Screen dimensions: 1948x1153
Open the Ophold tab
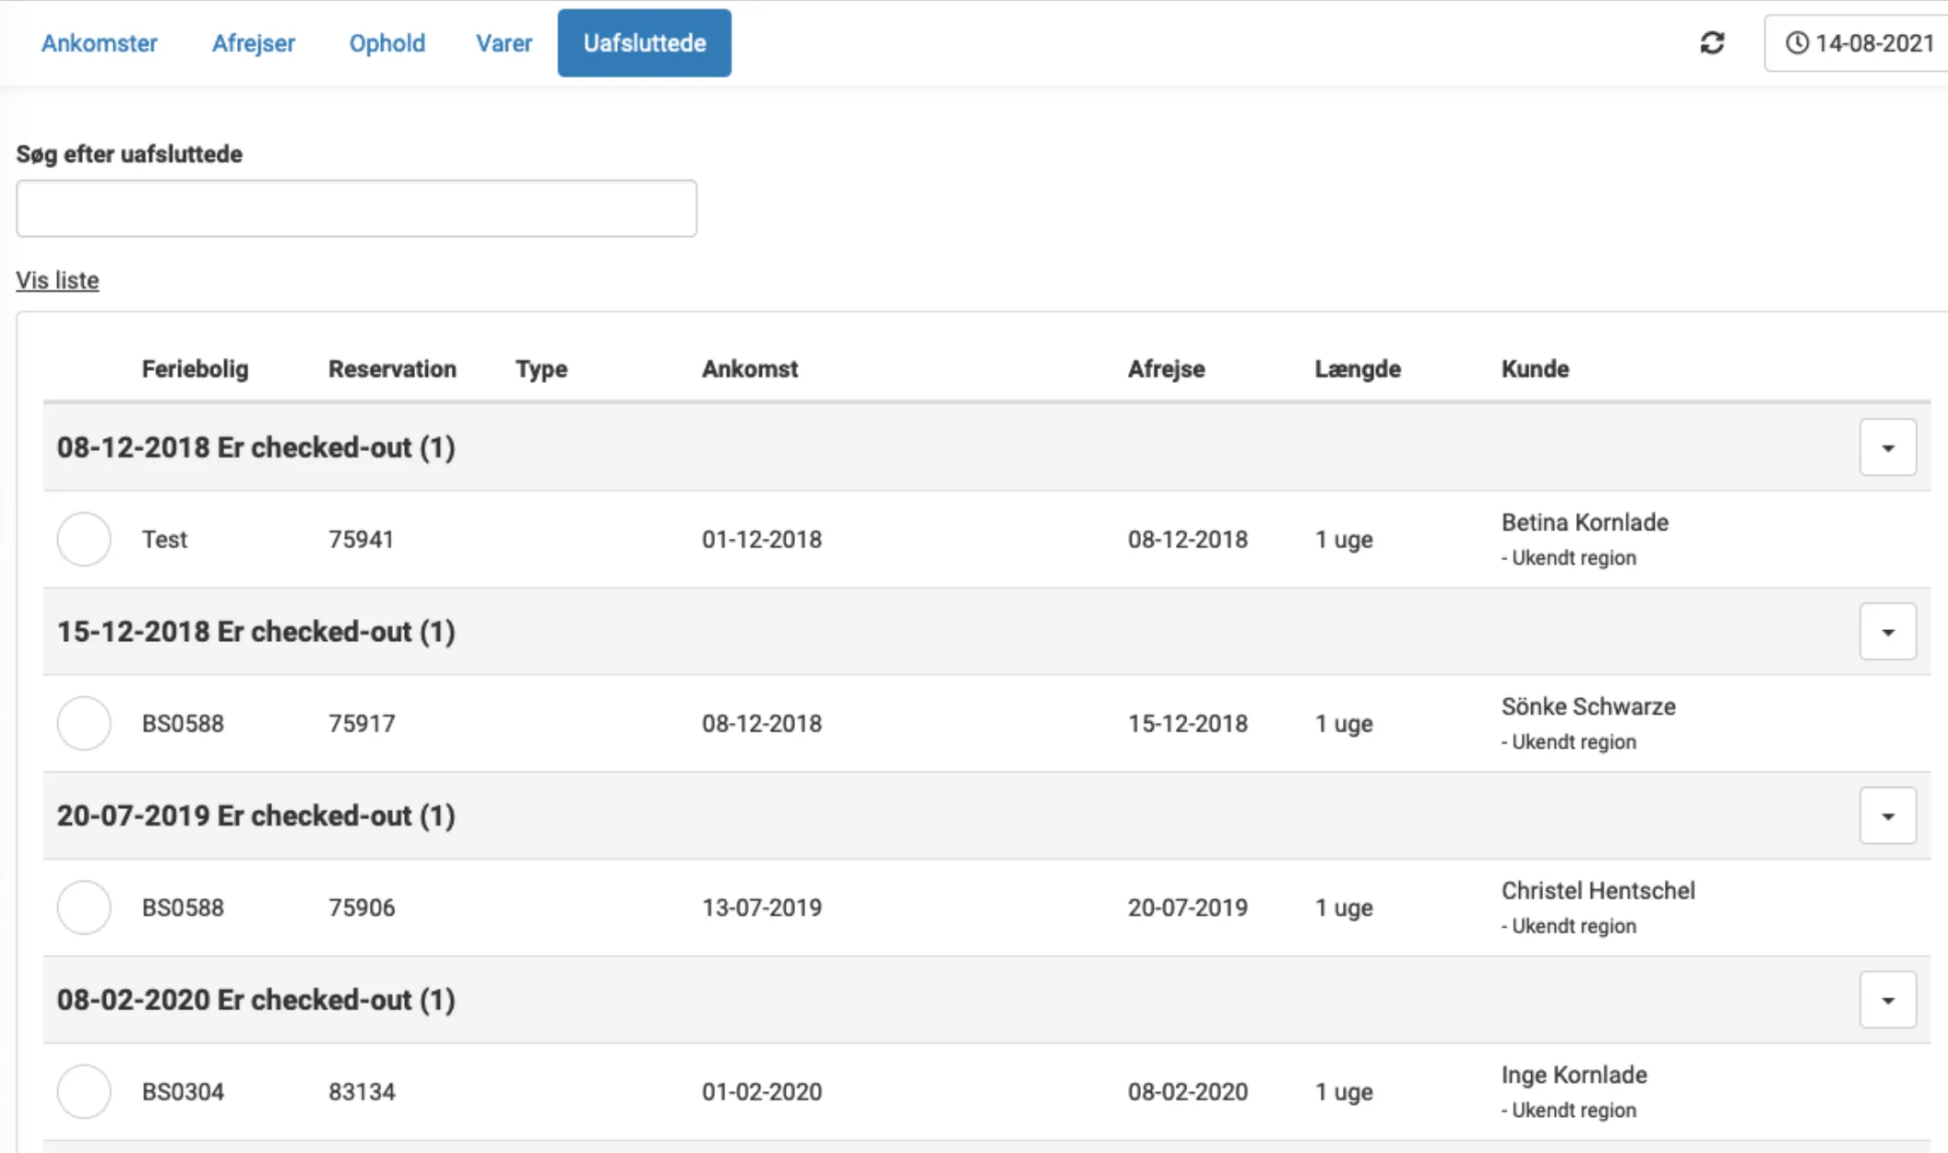(x=386, y=43)
